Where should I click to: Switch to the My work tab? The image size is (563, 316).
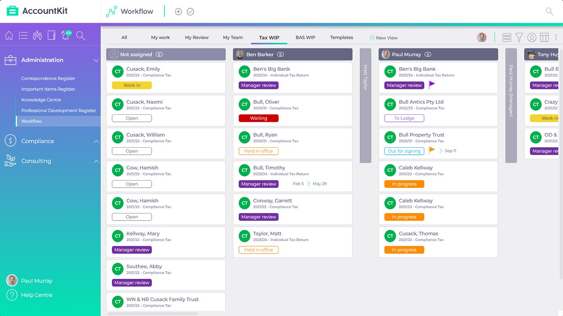[x=160, y=37]
